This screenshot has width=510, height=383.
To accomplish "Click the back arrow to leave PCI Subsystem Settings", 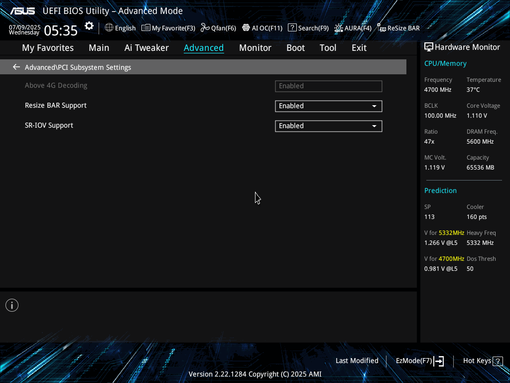I will 16,67.
